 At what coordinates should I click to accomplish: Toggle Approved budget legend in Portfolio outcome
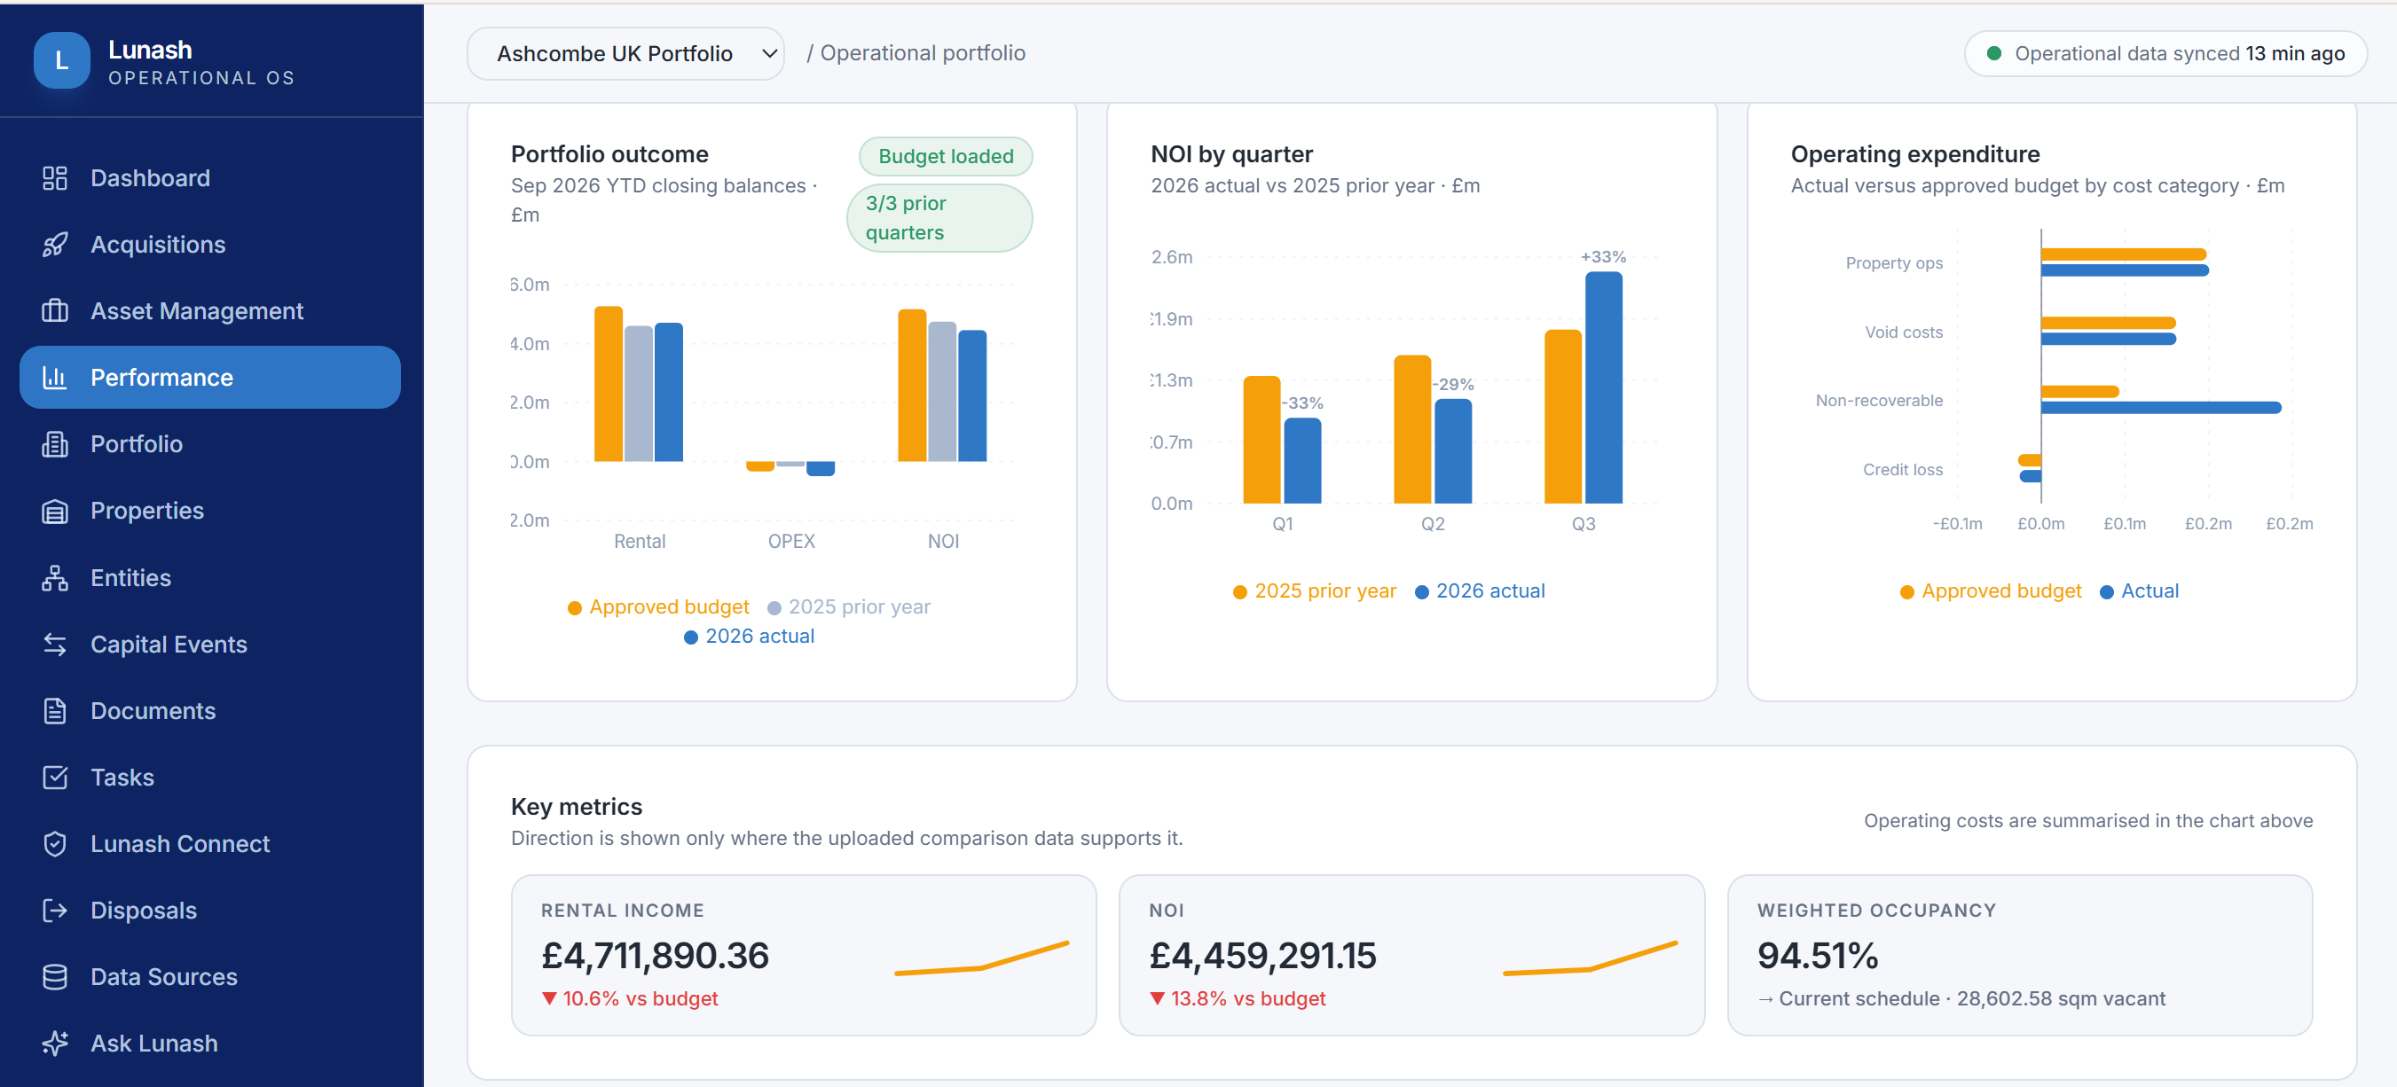pos(658,607)
